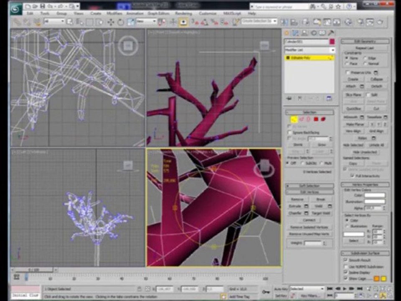Click Pin Stack icon below modifier stack
The width and height of the screenshot is (401, 301).
(x=289, y=98)
